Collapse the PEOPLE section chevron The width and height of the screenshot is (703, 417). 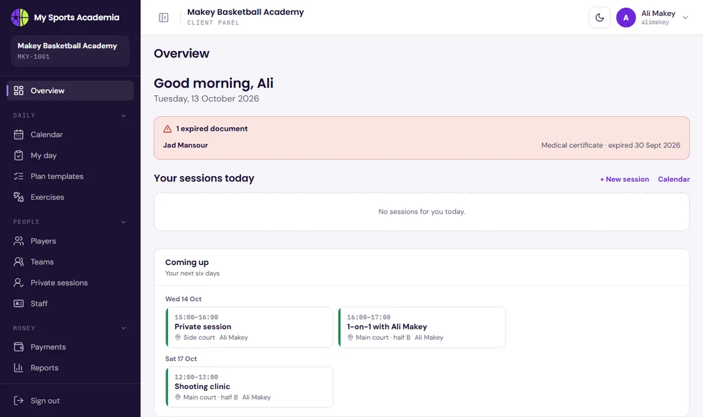coord(124,222)
